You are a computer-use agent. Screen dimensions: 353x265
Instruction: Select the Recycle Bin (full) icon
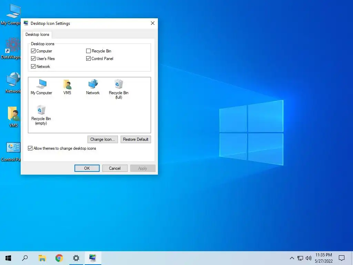tap(119, 89)
